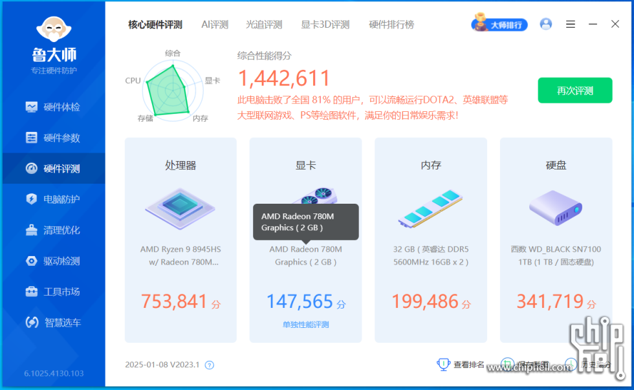The image size is (634, 390).
Task: Click the radar performance chart
Action: tap(173, 91)
